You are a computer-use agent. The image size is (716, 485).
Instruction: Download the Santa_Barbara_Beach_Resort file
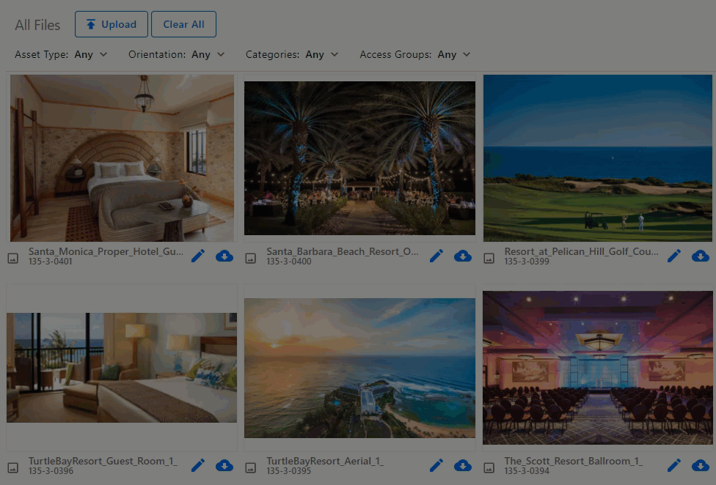click(463, 256)
